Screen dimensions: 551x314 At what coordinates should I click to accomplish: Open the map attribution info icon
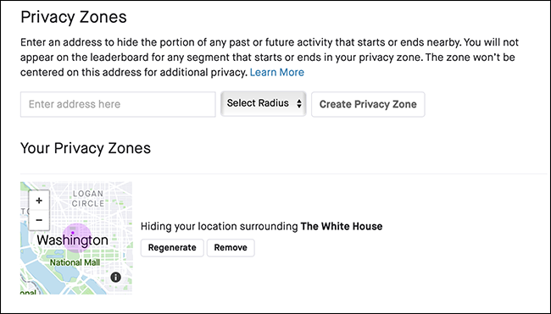115,277
